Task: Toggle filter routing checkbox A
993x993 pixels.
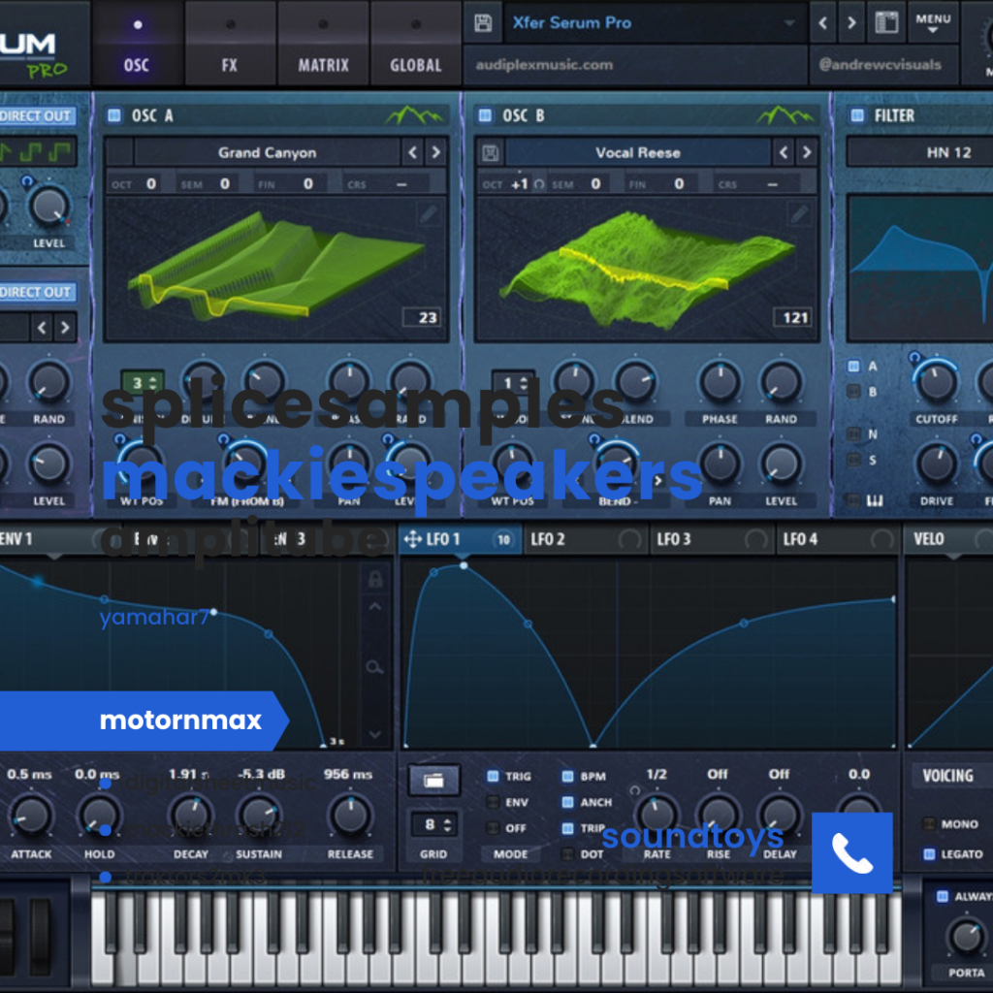Action: click(x=853, y=366)
